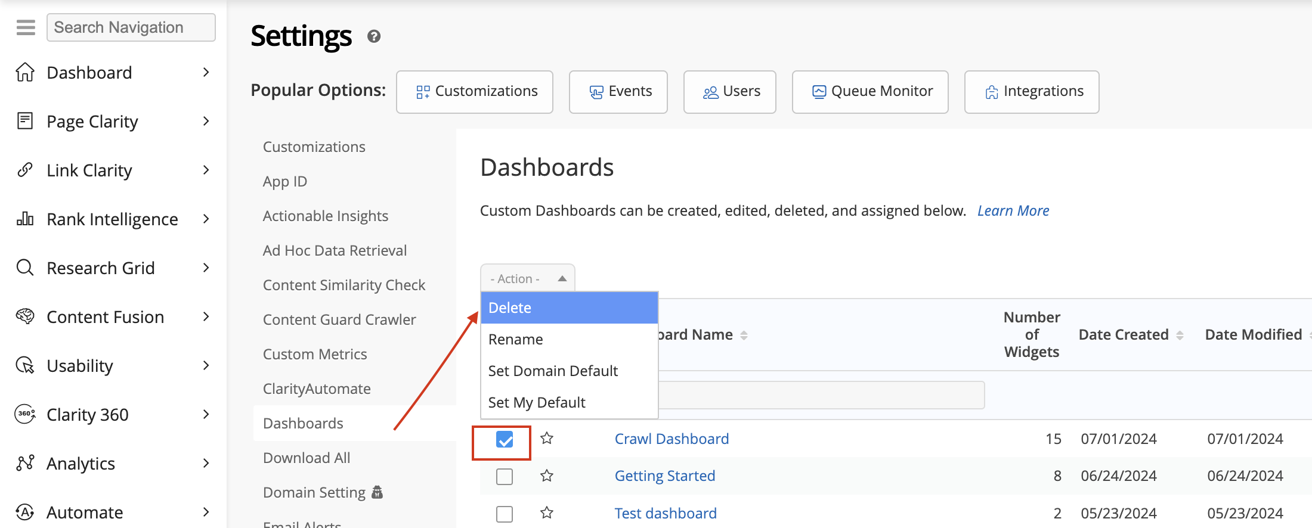Star the Crawl Dashboard as favorite
The image size is (1312, 528).
click(547, 439)
